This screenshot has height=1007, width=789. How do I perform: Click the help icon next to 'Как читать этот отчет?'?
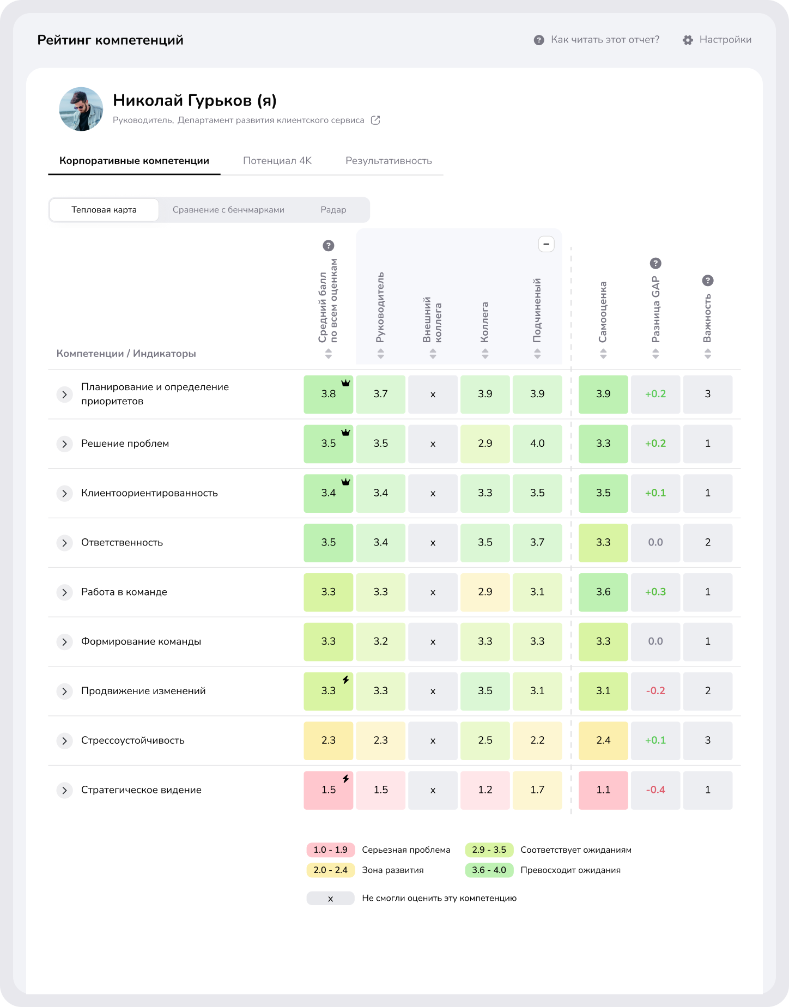538,39
